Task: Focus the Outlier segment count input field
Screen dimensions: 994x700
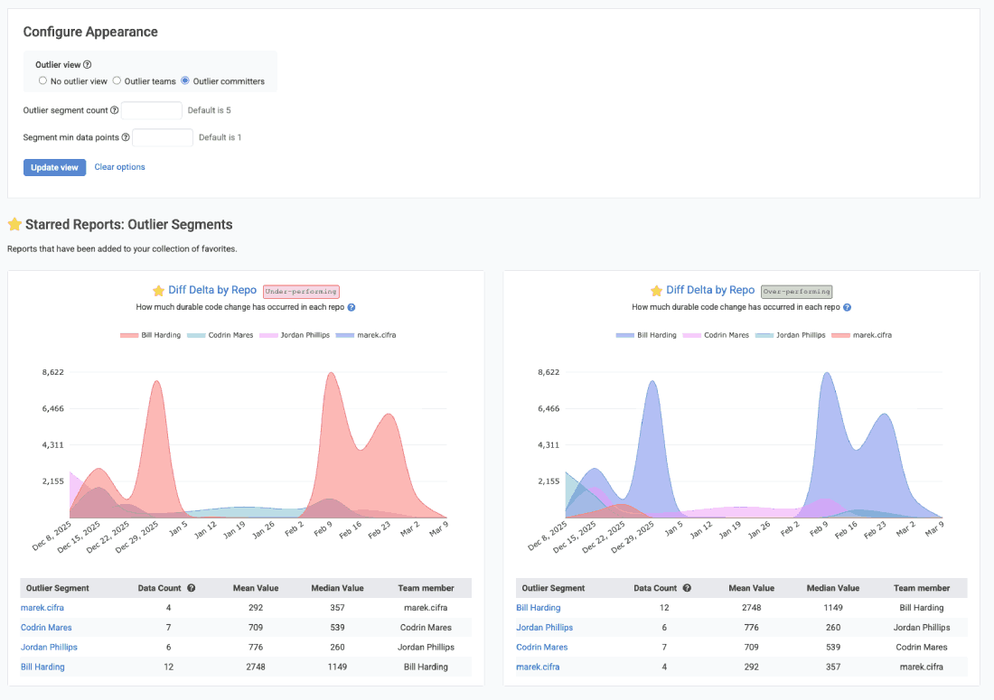Action: coord(152,110)
